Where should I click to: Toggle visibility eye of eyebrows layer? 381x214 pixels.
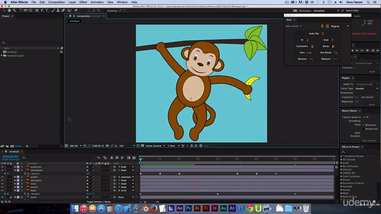[x=2, y=167]
